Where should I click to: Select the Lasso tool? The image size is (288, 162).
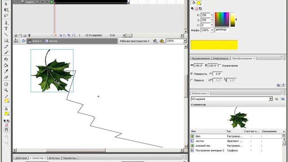coord(6,16)
